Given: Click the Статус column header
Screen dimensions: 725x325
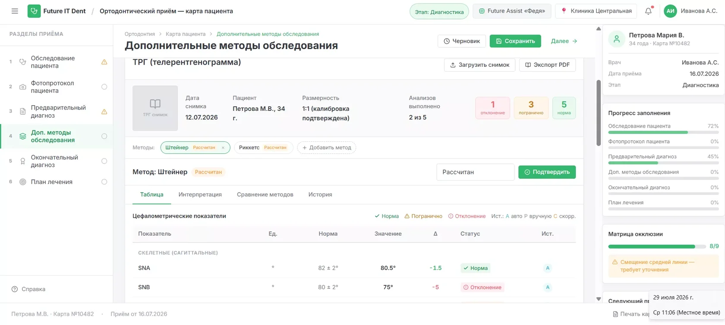Looking at the screenshot, I should pos(470,234).
